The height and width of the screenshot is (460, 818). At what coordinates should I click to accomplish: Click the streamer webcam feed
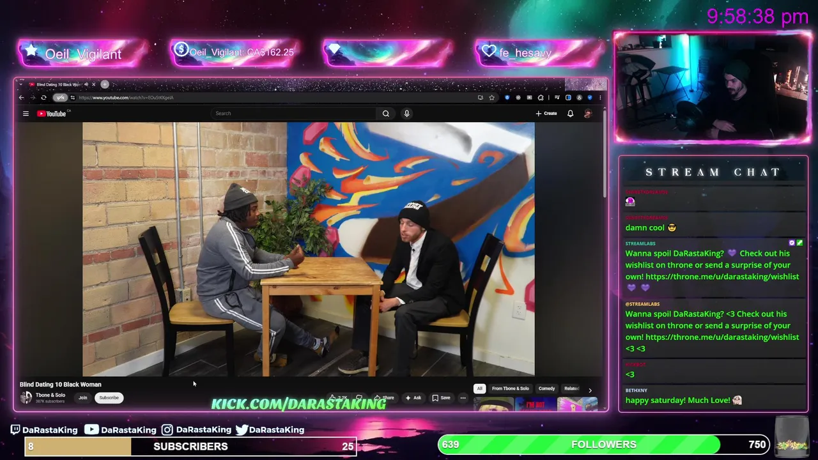[713, 88]
